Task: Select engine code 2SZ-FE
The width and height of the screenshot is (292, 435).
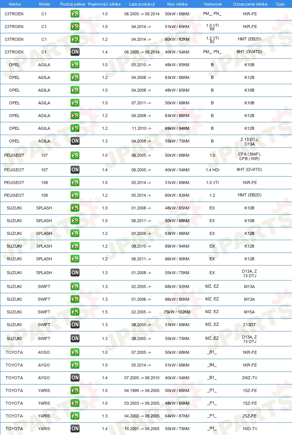Action: click(x=249, y=416)
